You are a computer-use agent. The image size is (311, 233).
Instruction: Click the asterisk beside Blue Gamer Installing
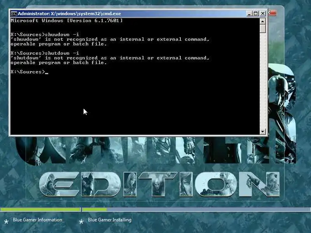81,221
